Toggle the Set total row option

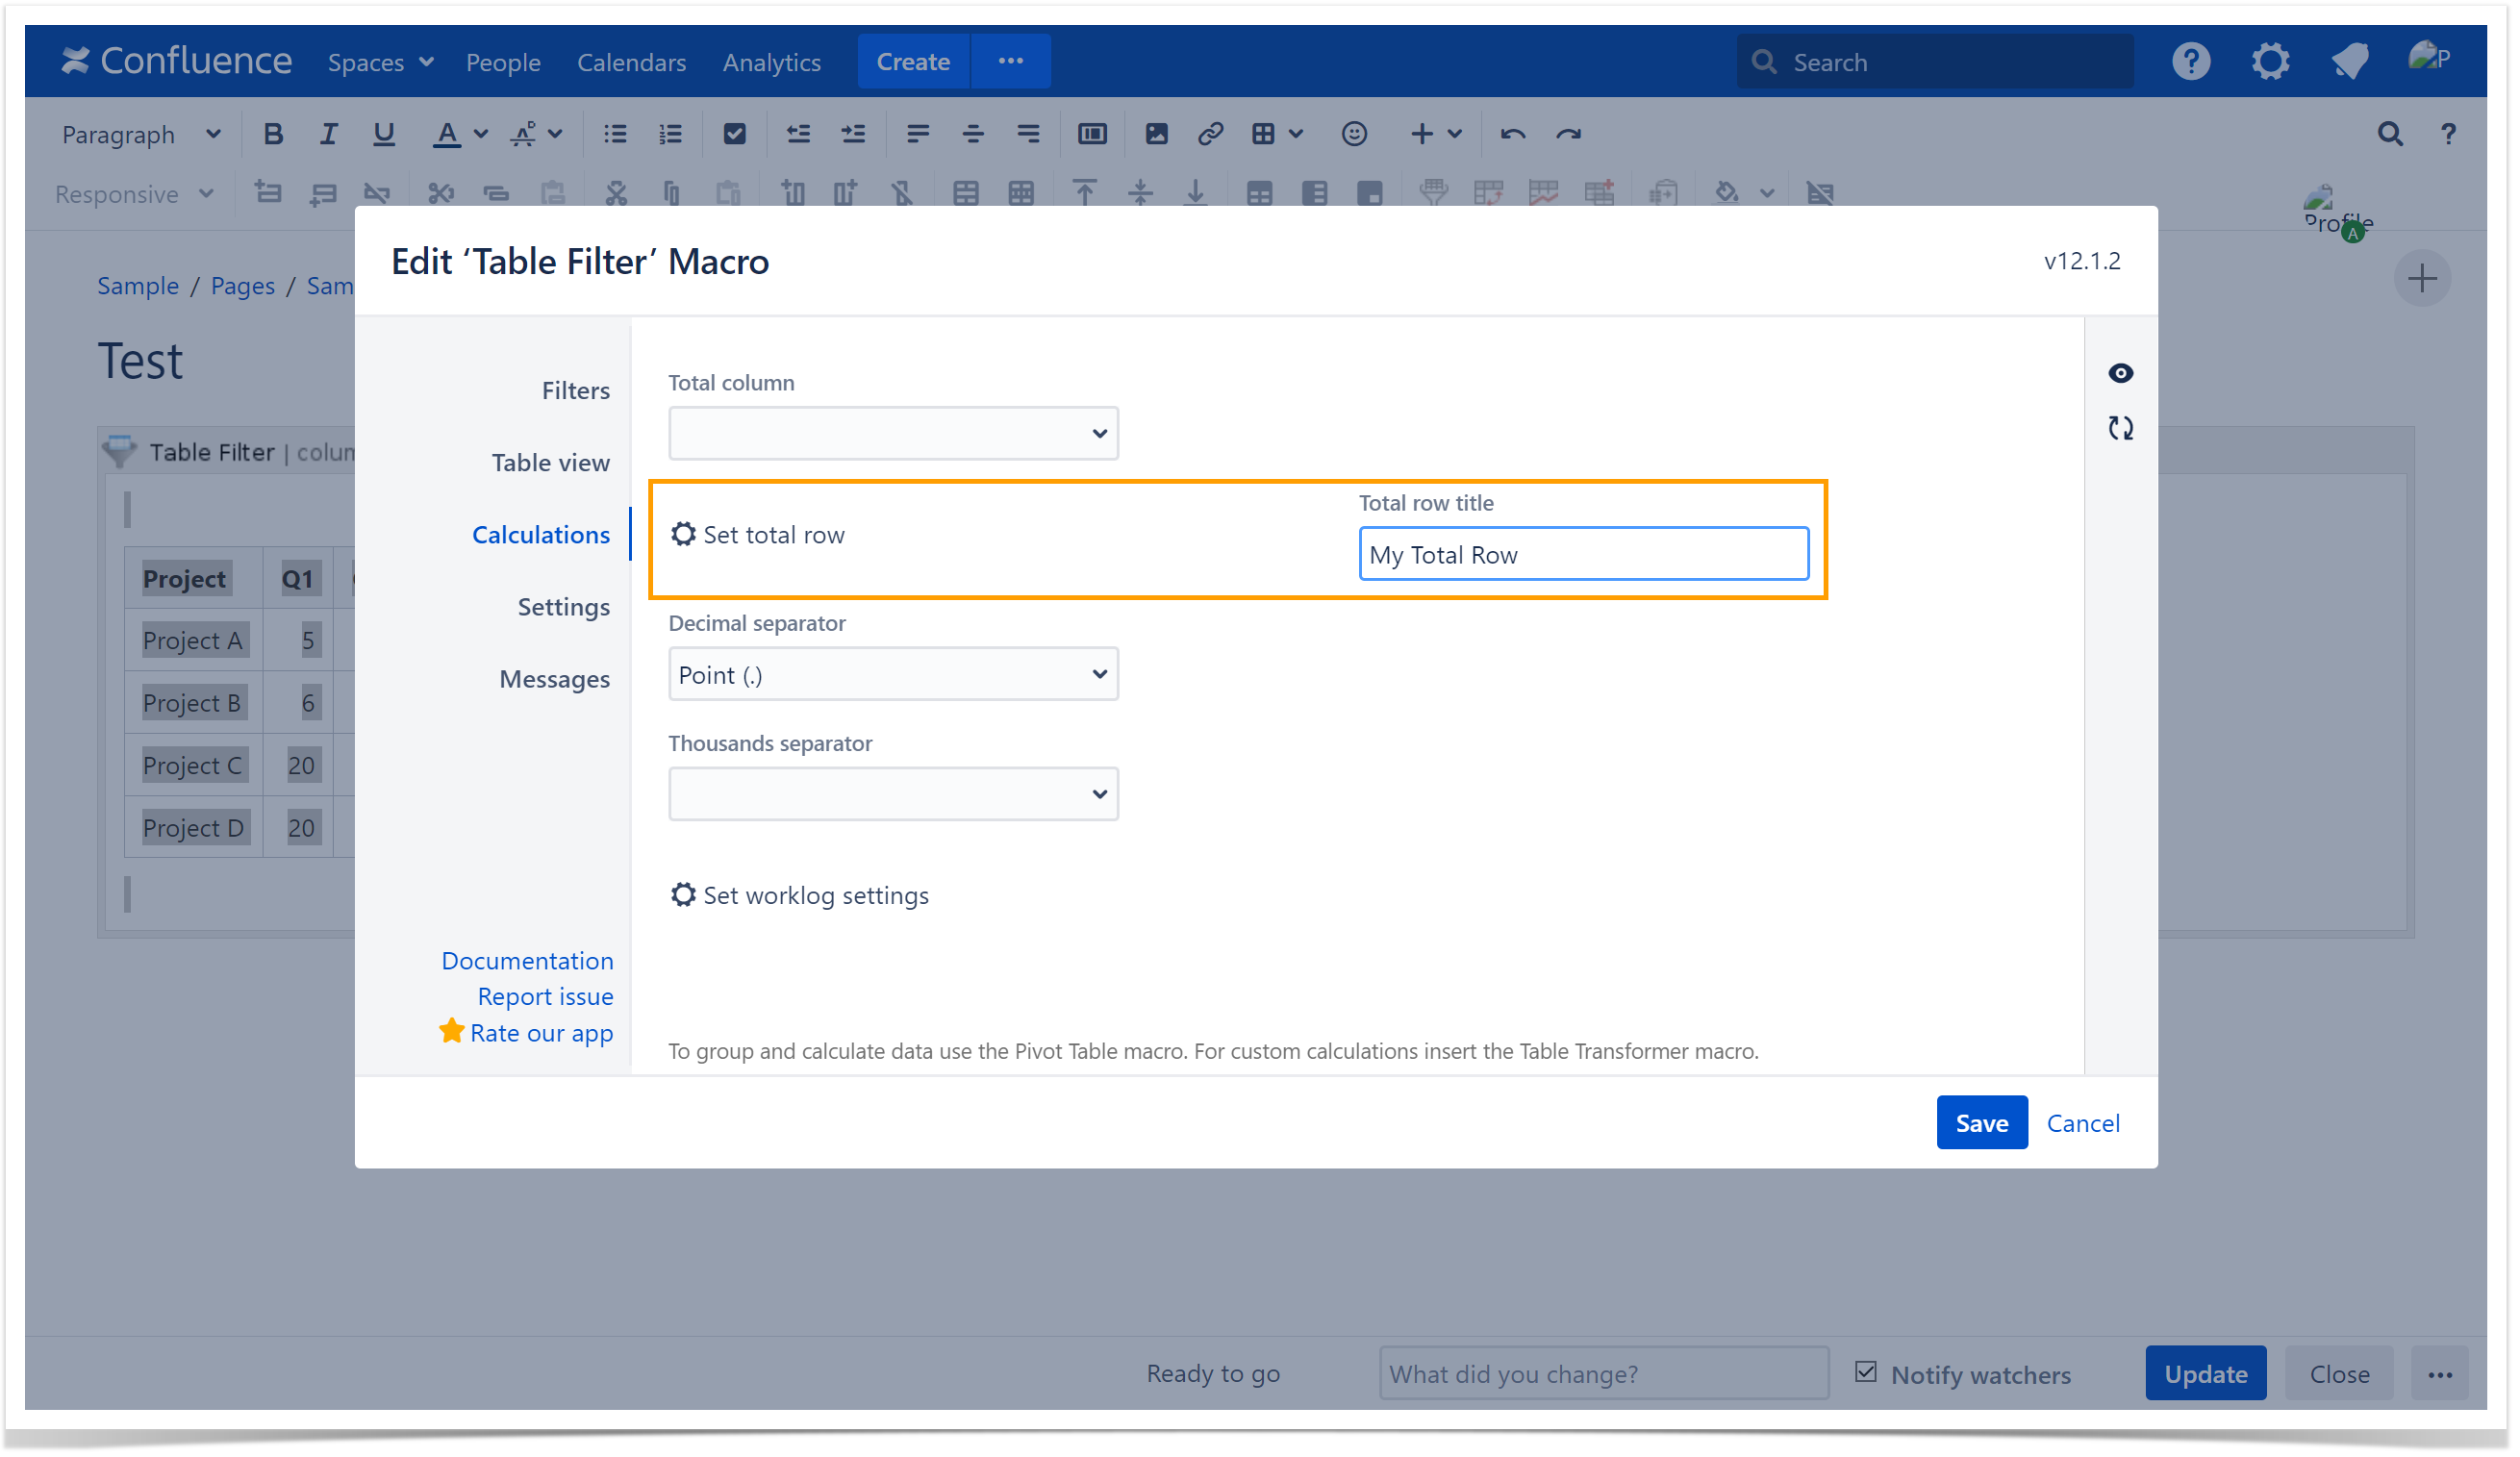(683, 534)
